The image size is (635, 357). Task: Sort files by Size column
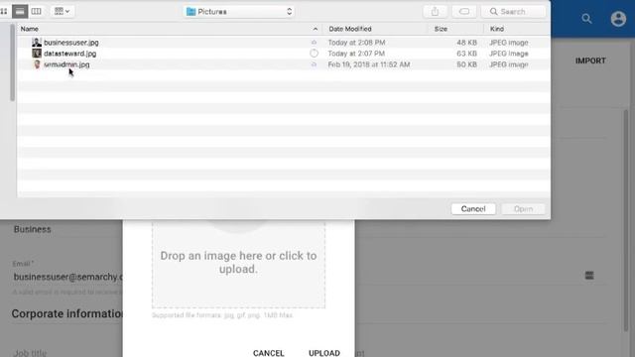click(x=441, y=29)
